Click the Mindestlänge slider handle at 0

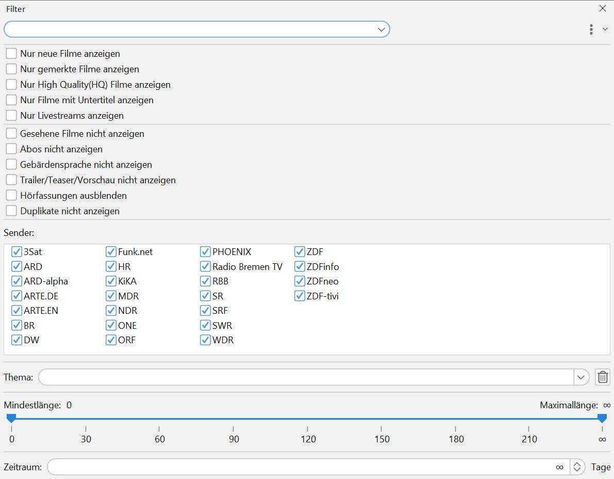tap(11, 418)
